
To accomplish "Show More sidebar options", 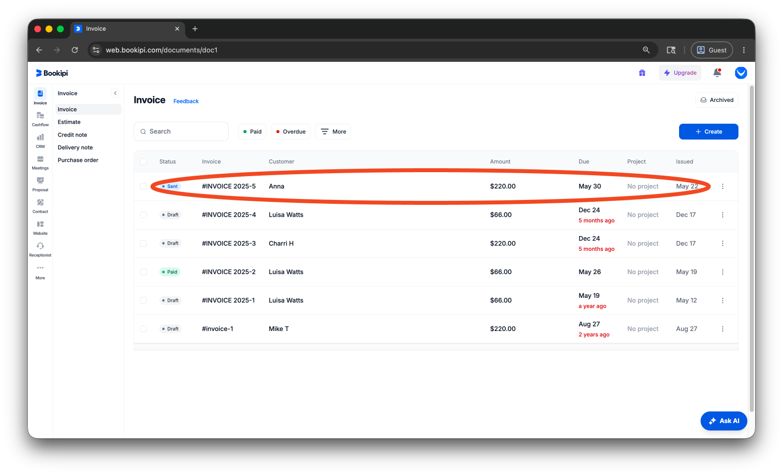I will coord(40,272).
